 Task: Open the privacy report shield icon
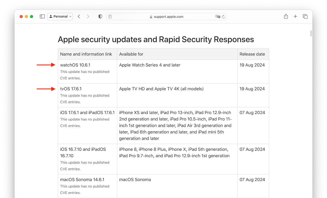[100, 16]
